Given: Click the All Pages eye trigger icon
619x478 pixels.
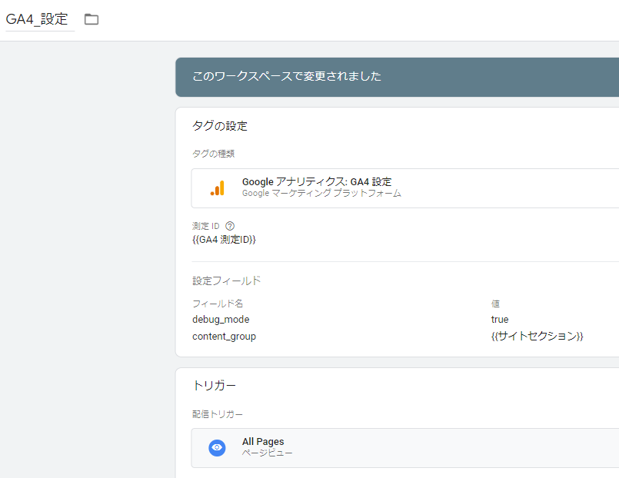Looking at the screenshot, I should (x=217, y=447).
